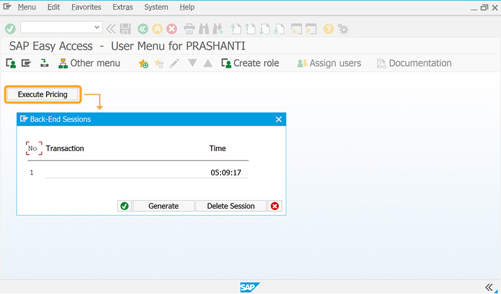Click the Back-End Sessions title icon
The width and height of the screenshot is (501, 294).
pos(24,119)
